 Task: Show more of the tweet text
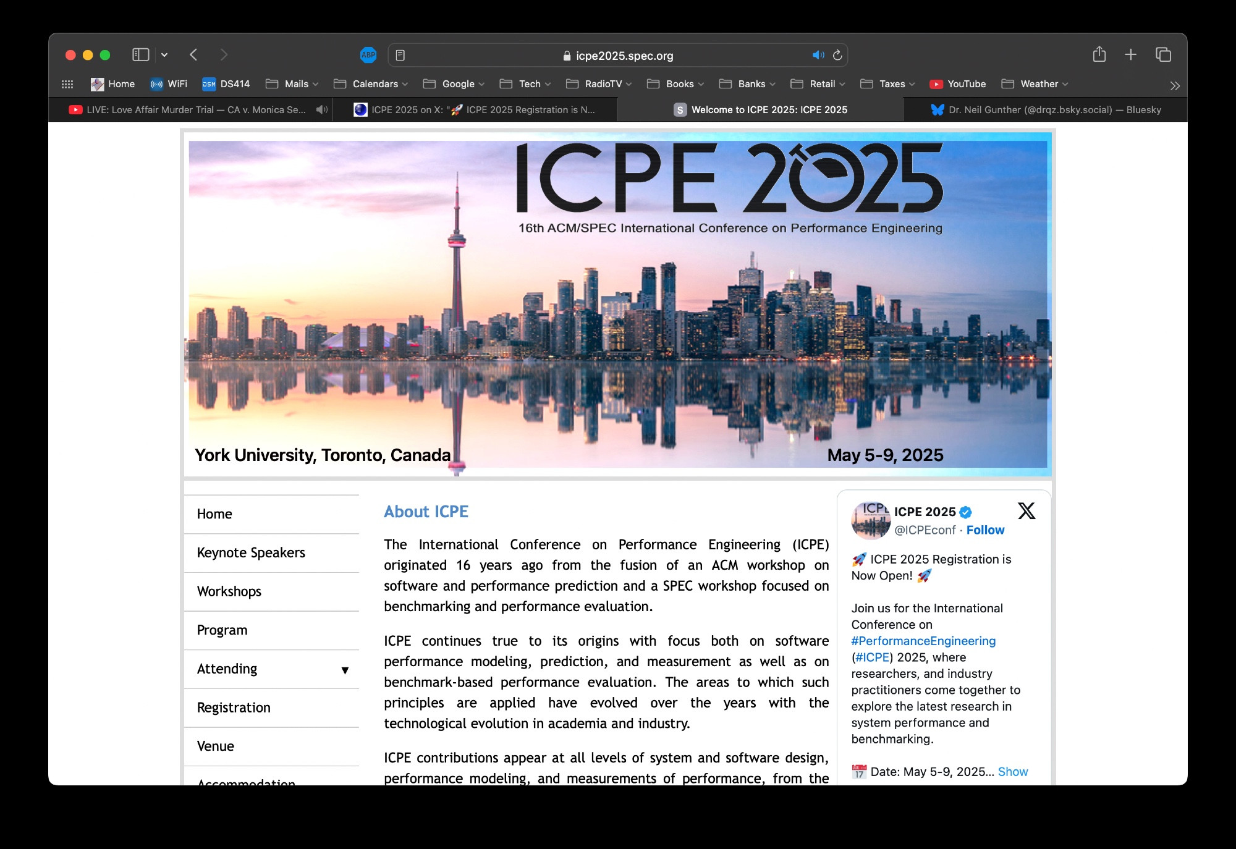click(1013, 772)
